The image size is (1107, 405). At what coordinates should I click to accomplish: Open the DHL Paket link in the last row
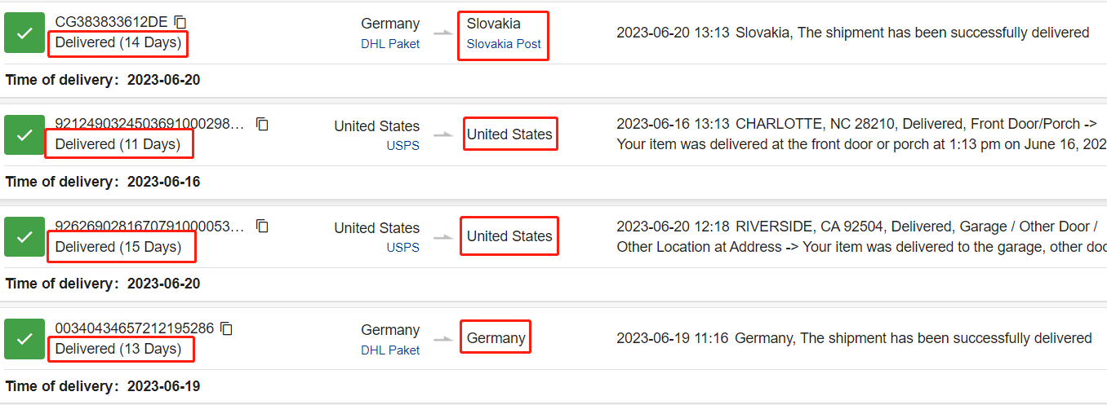390,350
